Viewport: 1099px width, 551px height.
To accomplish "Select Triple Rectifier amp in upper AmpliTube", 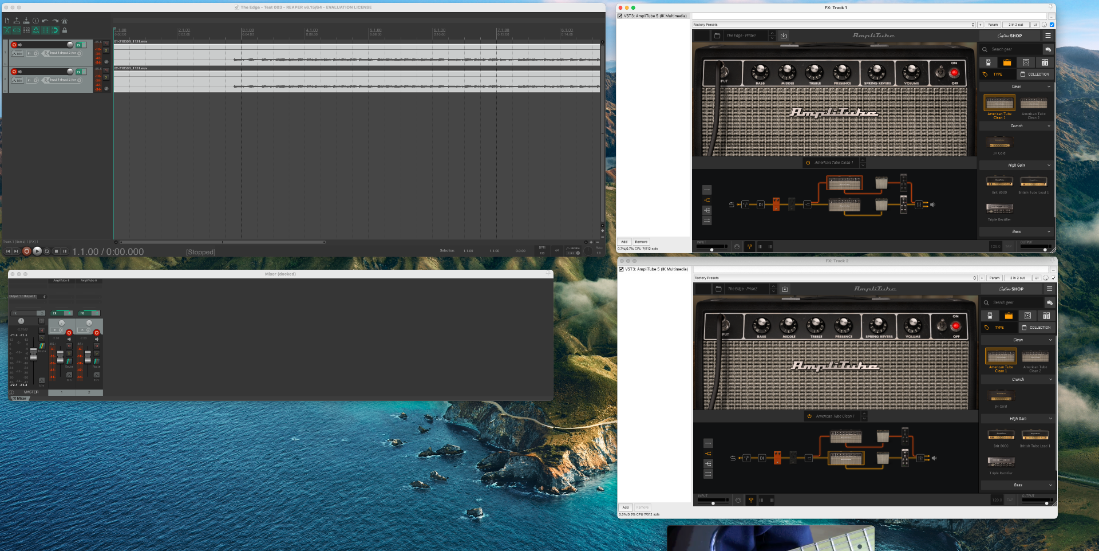I will click(x=999, y=211).
